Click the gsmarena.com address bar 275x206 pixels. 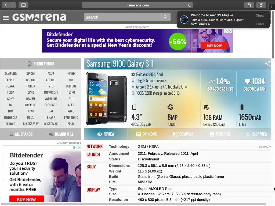(x=137, y=5)
